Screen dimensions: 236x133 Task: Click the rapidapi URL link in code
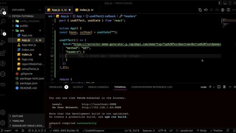[x=147, y=44]
